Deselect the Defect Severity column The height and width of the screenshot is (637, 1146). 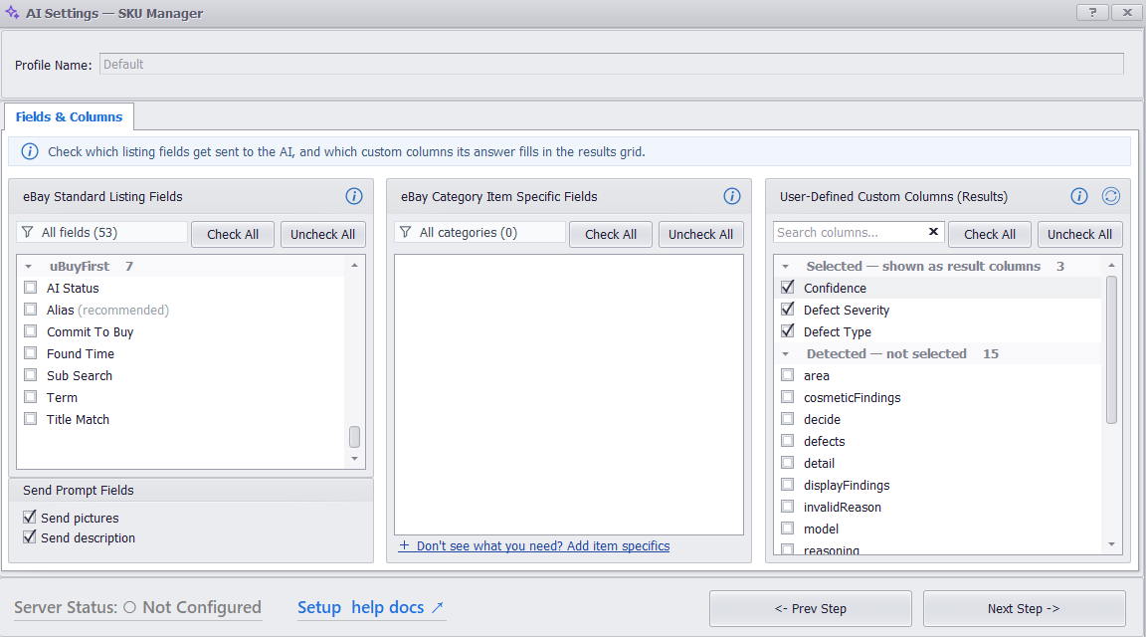pyautogui.click(x=788, y=310)
